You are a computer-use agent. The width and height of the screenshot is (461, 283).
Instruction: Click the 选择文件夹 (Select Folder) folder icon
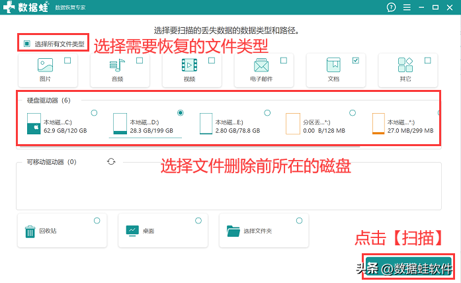233,231
